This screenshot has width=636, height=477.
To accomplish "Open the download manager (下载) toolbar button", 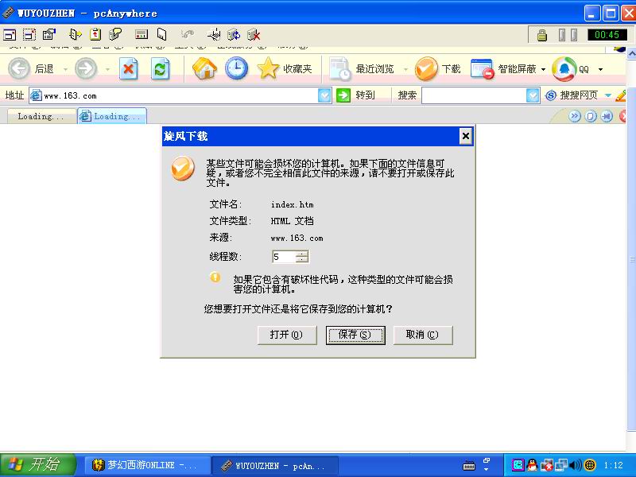I will pos(438,68).
